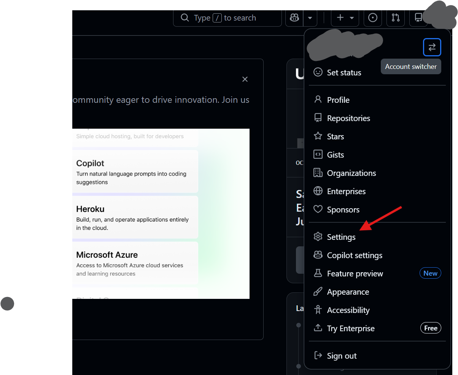
Task: Open Gists from the user menu
Action: [x=377, y=155]
